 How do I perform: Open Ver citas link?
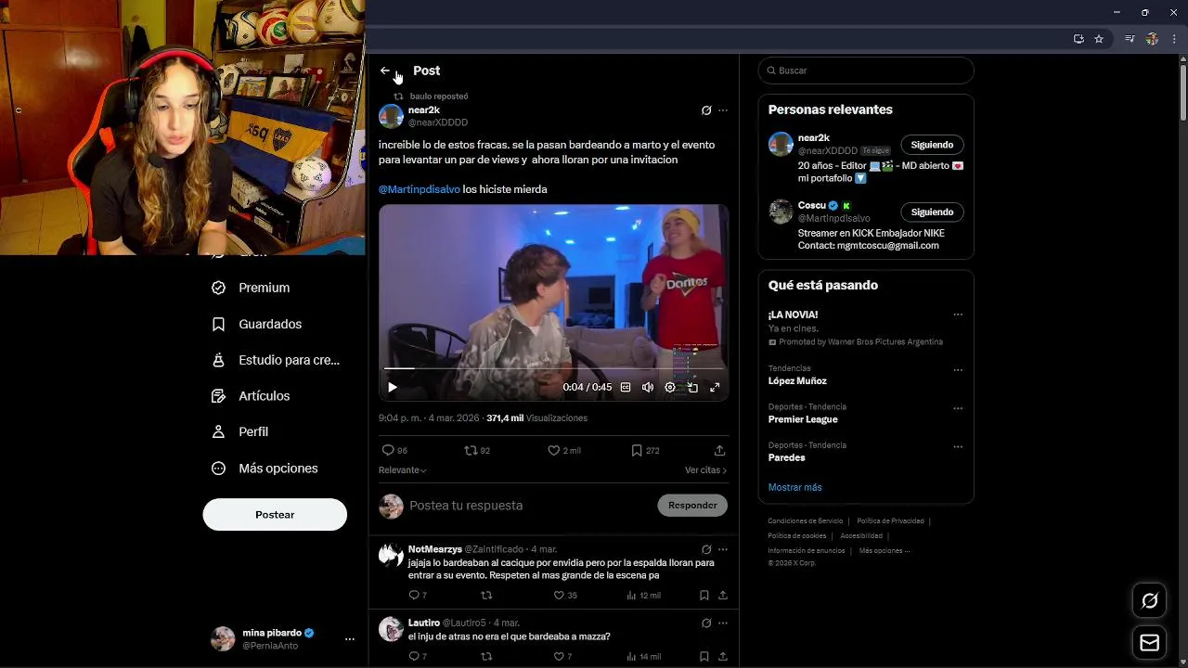pyautogui.click(x=705, y=470)
